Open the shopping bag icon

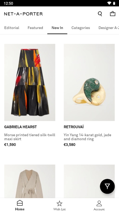(113, 14)
